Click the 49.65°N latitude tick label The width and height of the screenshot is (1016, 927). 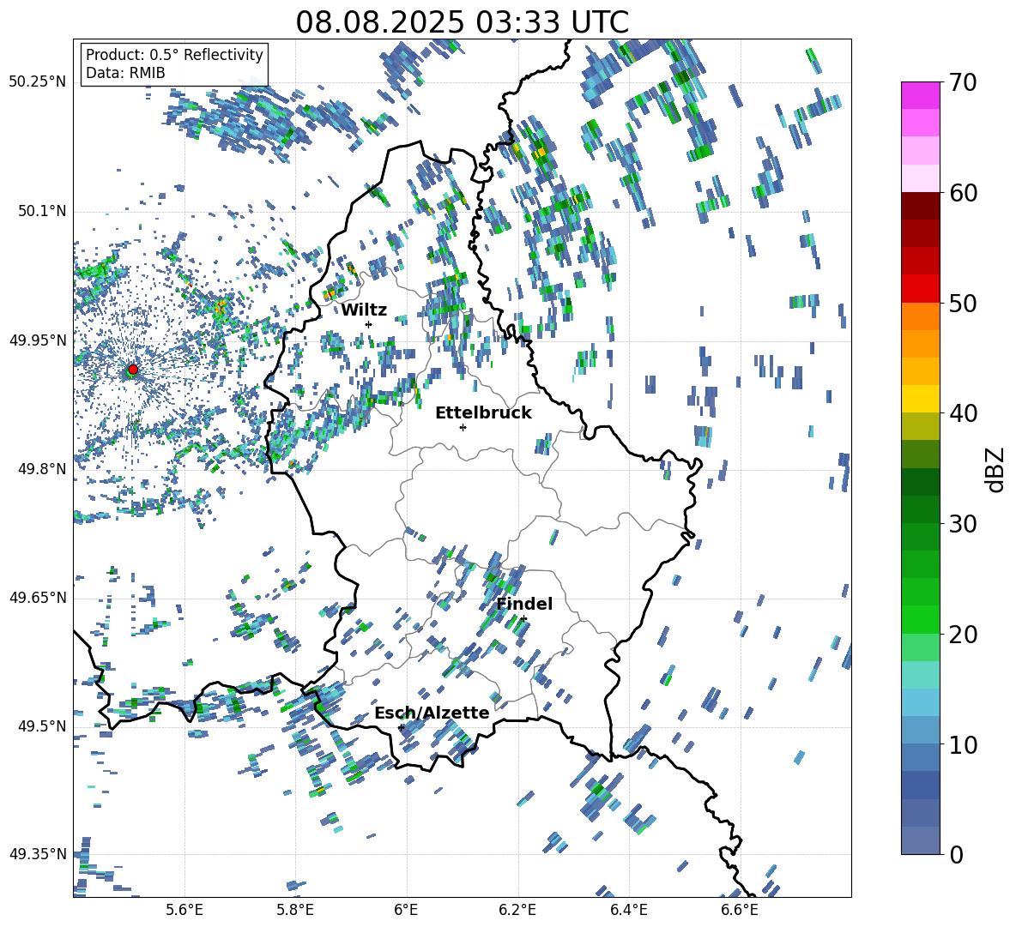38,597
